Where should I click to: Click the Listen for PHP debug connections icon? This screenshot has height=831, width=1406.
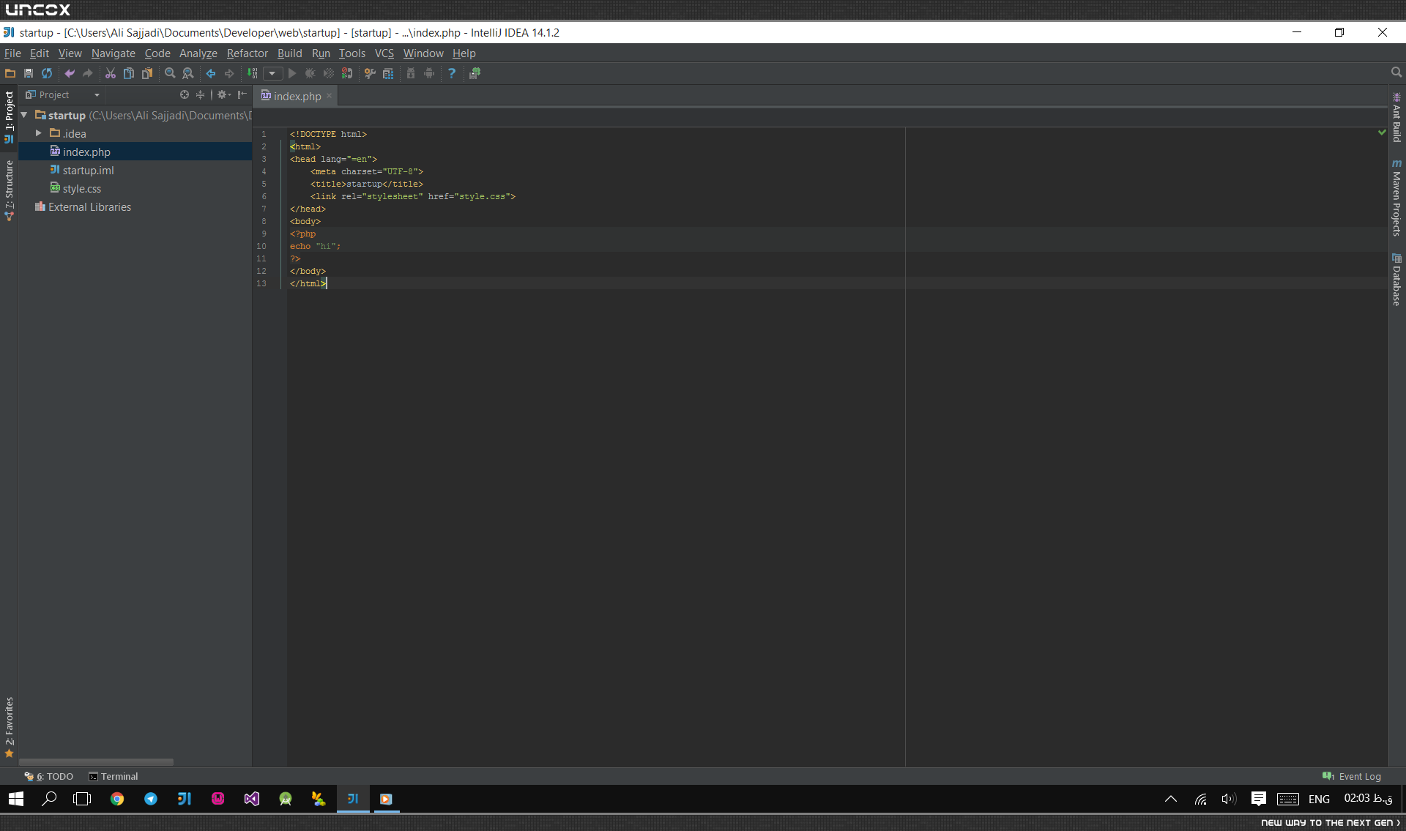[x=347, y=73]
